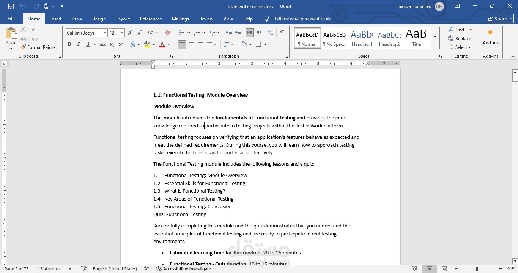Switch to the Design tab

(x=99, y=19)
